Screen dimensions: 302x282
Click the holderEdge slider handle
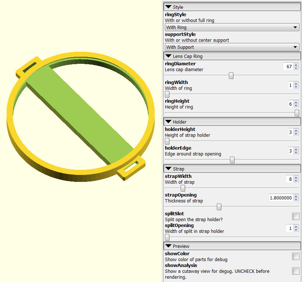pos(232,160)
